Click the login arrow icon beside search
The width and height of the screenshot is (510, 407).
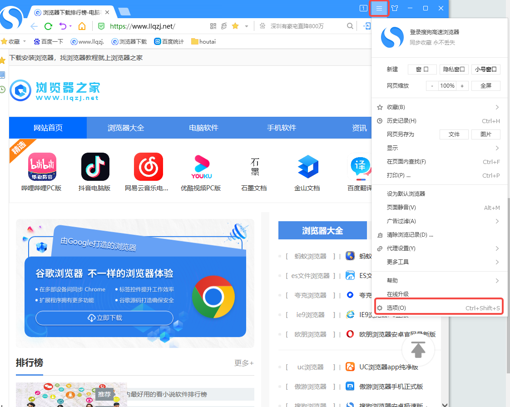(367, 26)
